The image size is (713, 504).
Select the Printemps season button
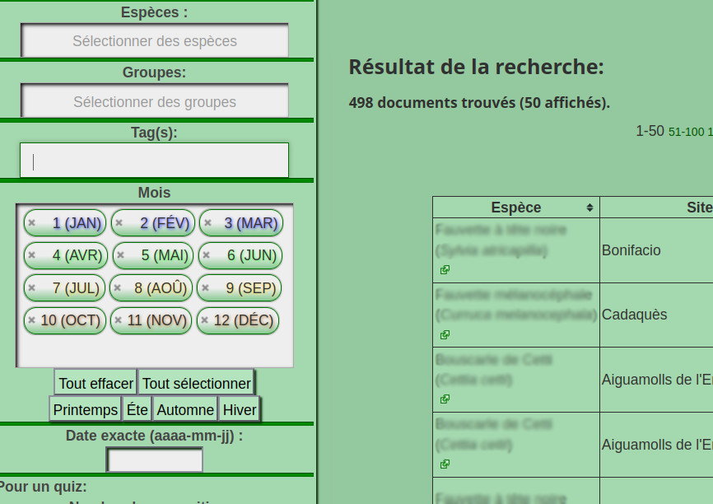pos(85,409)
